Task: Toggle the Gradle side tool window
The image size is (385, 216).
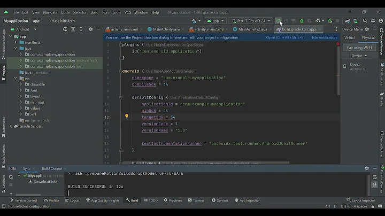Action: [x=382, y=99]
